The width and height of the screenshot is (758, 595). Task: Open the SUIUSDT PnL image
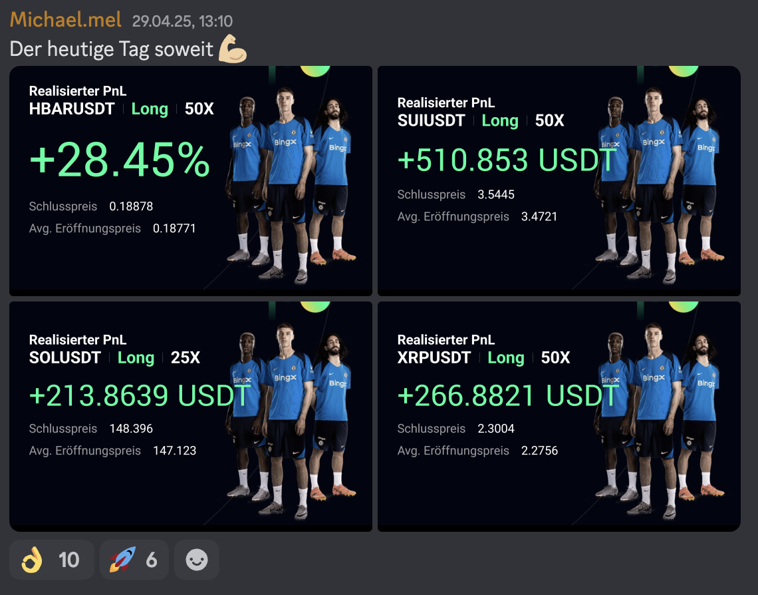[x=559, y=181]
